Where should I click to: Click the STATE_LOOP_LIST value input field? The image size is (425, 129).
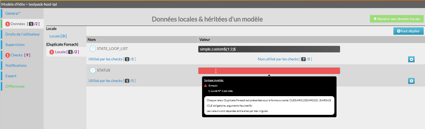coord(269,49)
